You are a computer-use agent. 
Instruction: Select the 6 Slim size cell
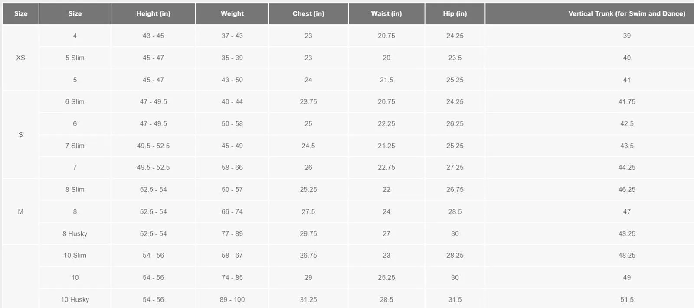pos(75,101)
